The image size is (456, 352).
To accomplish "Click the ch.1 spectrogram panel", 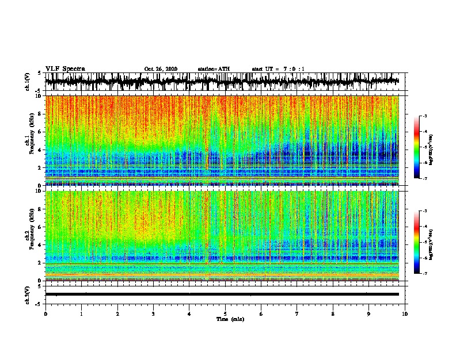I will pos(222,140).
